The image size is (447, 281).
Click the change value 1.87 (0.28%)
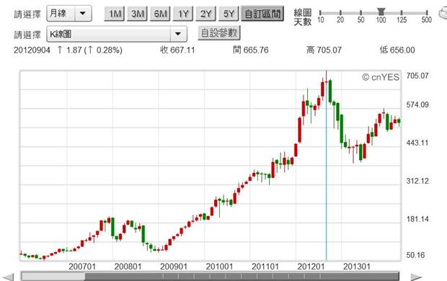point(90,50)
